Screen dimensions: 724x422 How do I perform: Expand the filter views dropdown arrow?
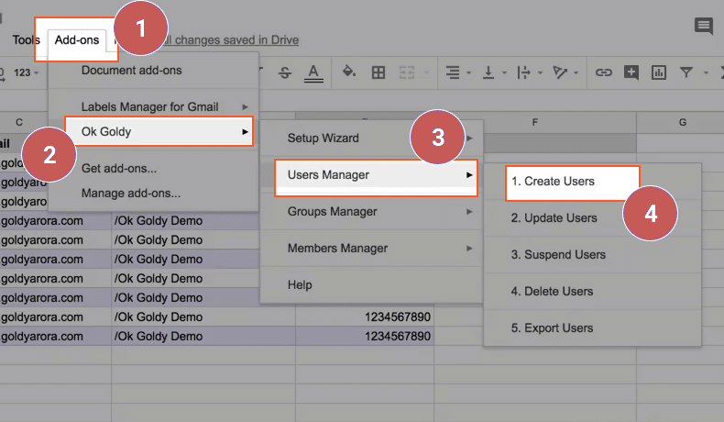pos(706,72)
